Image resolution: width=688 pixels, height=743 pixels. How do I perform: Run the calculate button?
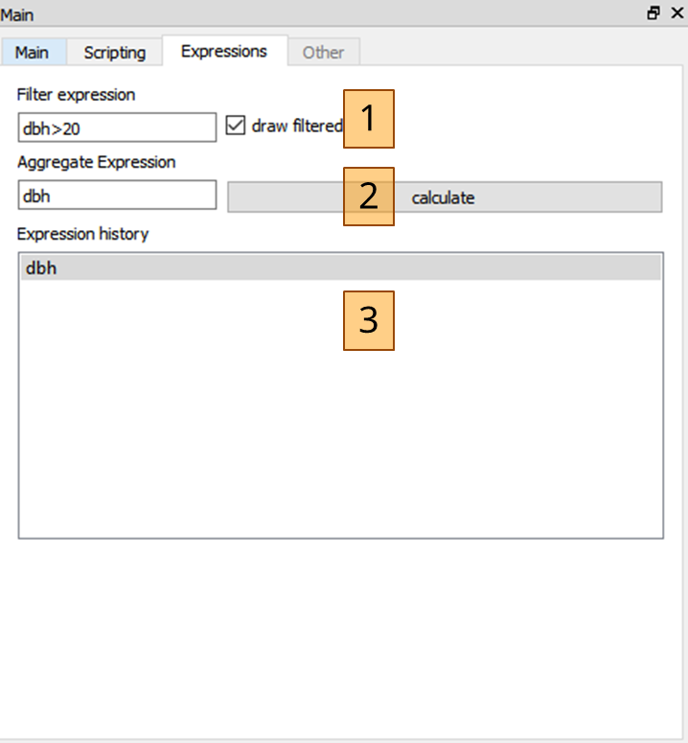[x=445, y=197]
